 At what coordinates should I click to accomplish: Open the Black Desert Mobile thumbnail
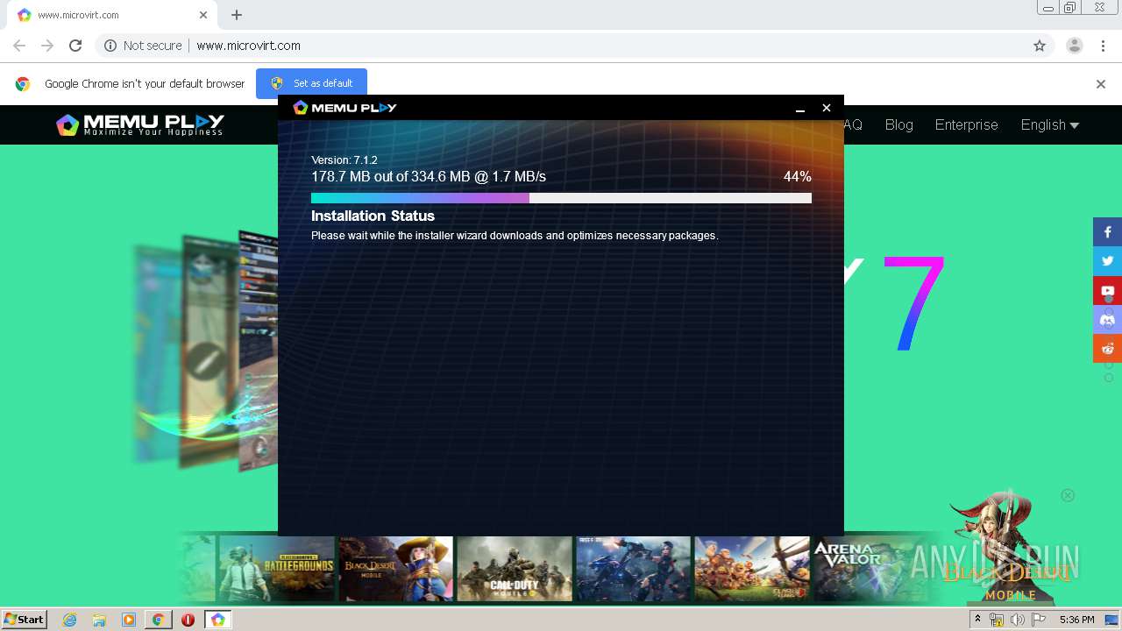tap(395, 569)
